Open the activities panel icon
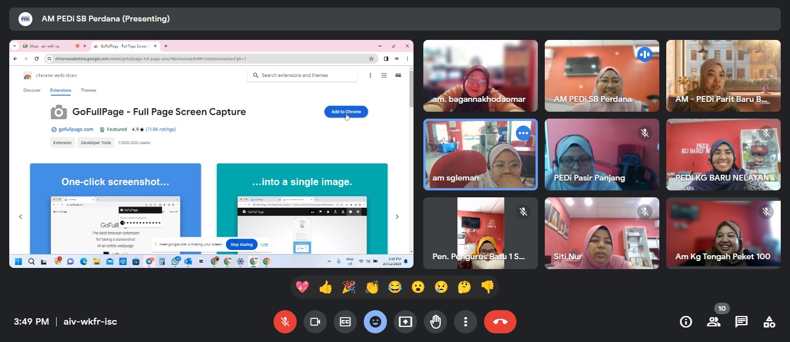 (x=769, y=322)
